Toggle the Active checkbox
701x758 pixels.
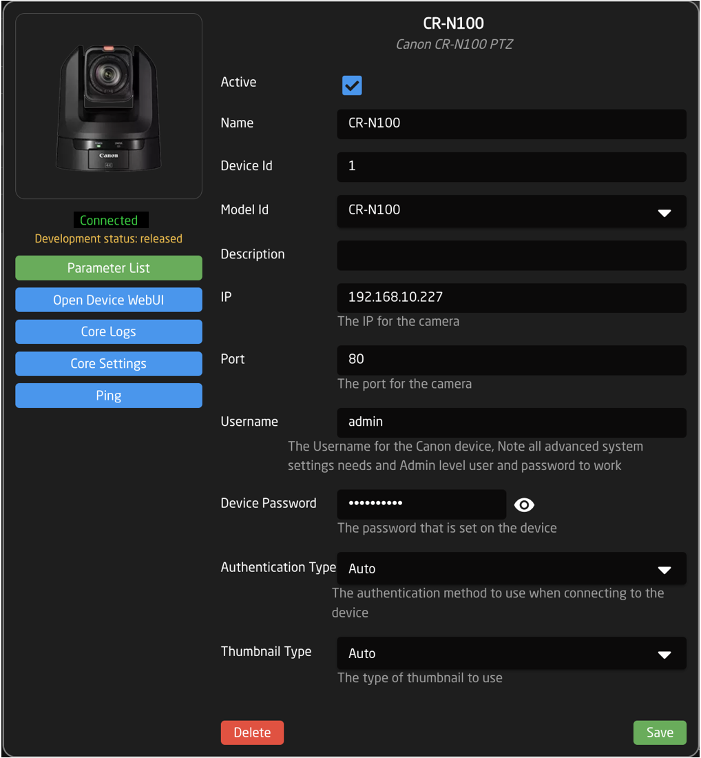tap(352, 85)
